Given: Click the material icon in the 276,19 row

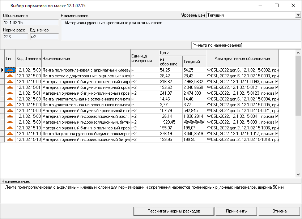Looking at the screenshot, I should 10,134.
